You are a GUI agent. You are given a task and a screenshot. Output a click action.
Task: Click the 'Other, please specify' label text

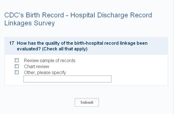[x=45, y=72]
